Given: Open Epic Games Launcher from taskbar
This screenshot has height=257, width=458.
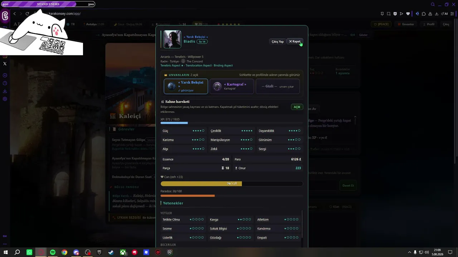Looking at the screenshot, I should click(99, 252).
